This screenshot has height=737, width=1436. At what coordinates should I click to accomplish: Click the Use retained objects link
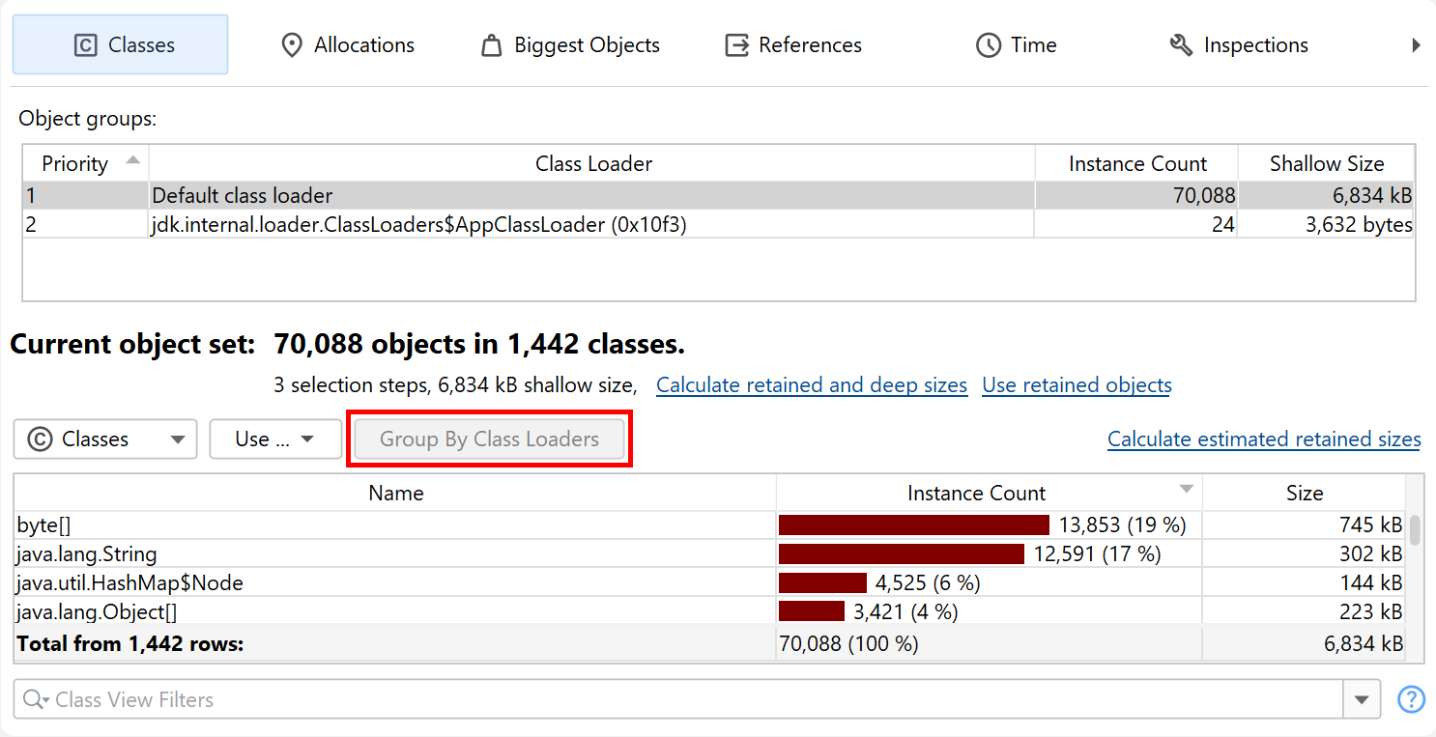(x=1077, y=385)
